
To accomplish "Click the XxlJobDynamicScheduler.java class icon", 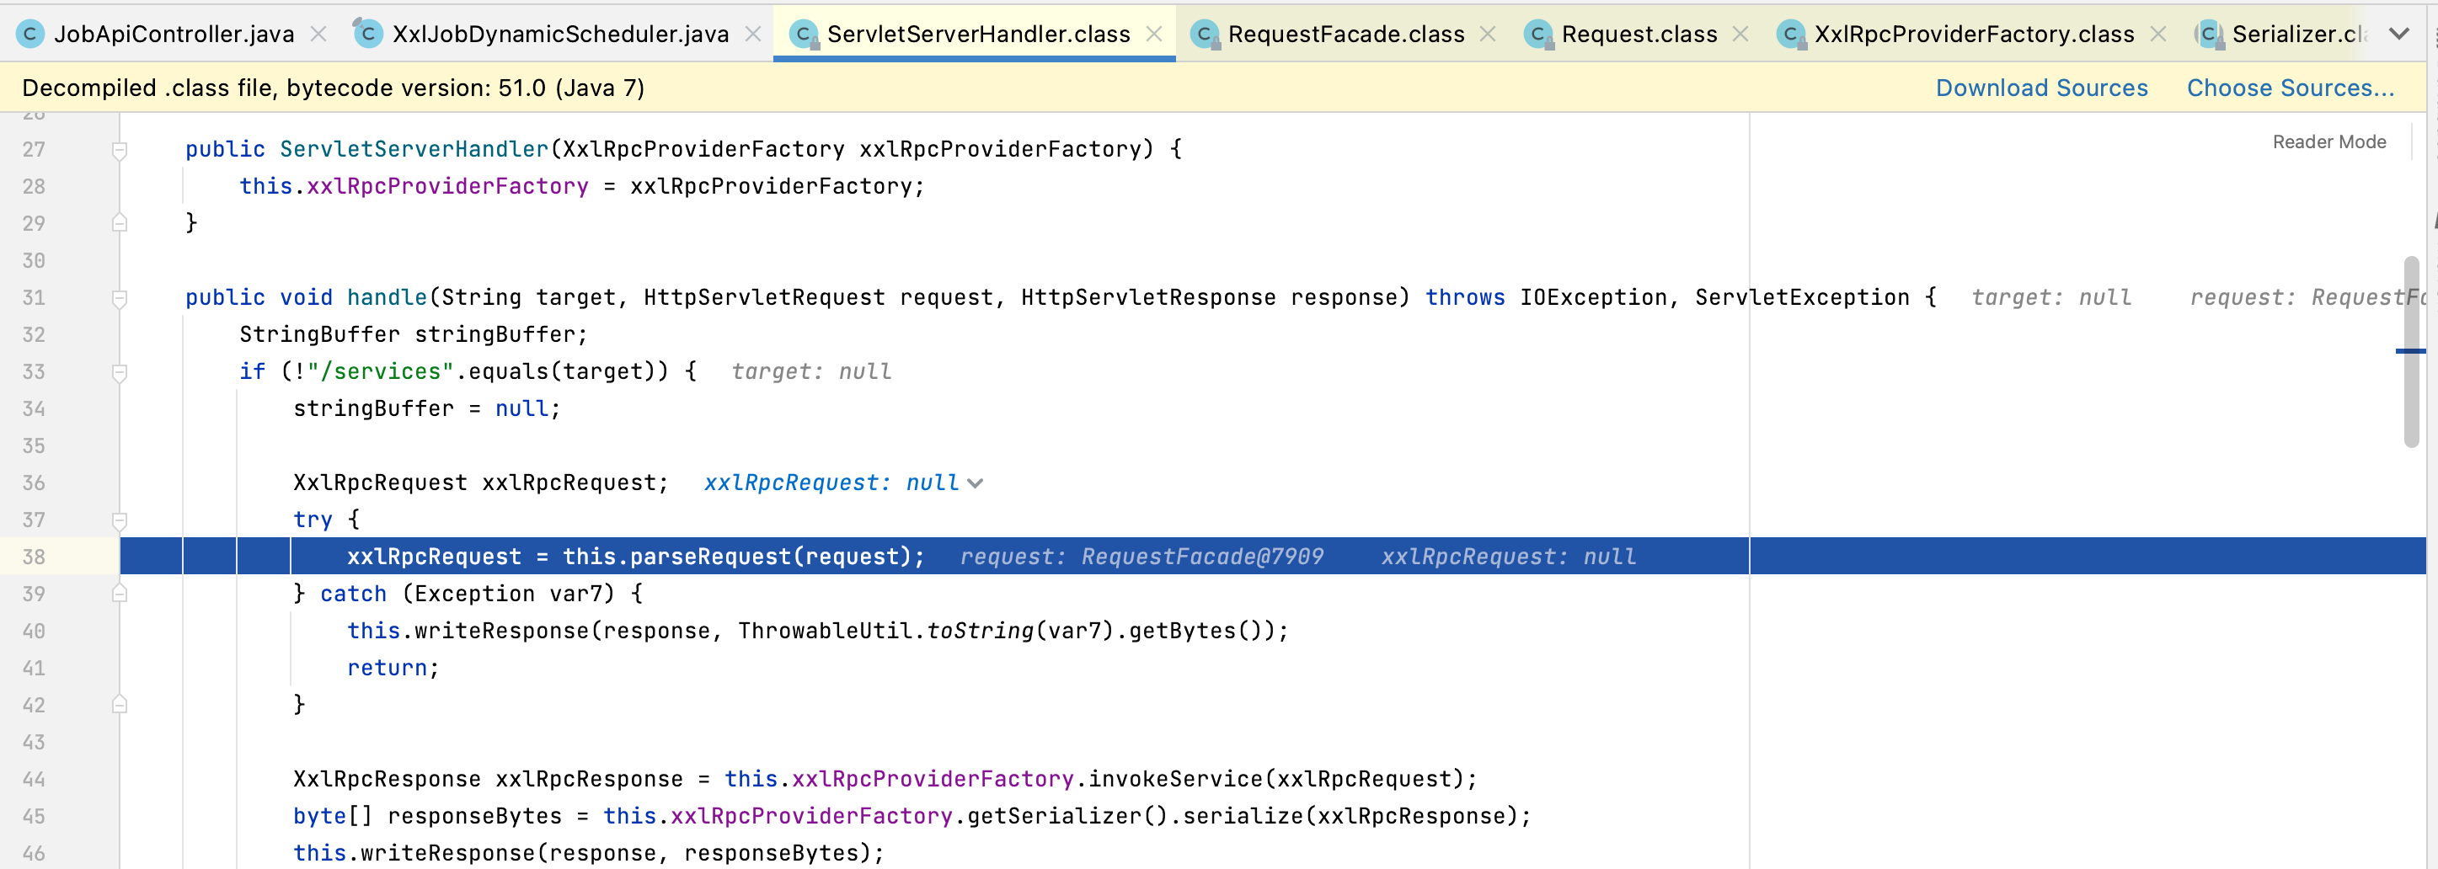I will [367, 35].
